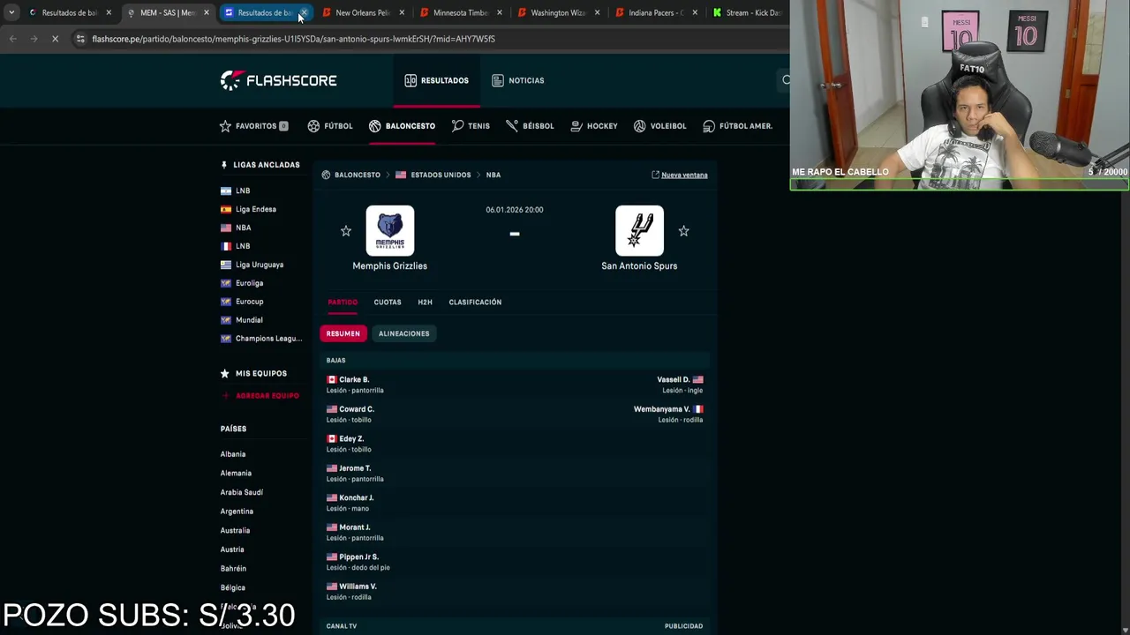Select Resumen sub-tab
1130x635 pixels.
(343, 333)
